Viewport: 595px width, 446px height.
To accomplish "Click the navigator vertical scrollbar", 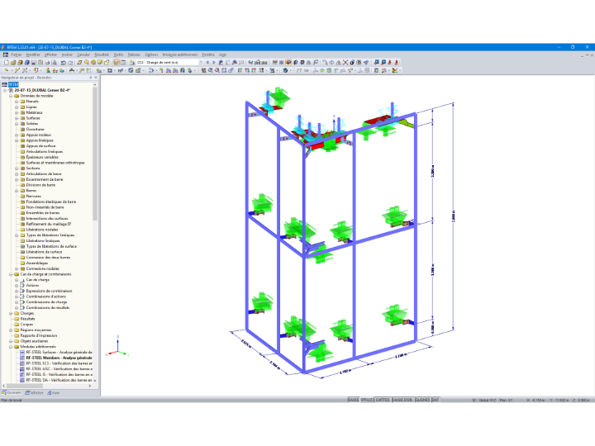I will pos(95,152).
